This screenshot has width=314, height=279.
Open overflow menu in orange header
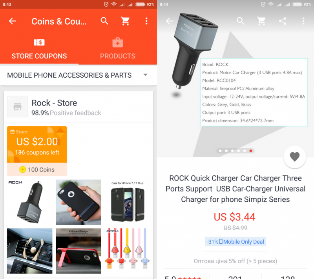146,21
